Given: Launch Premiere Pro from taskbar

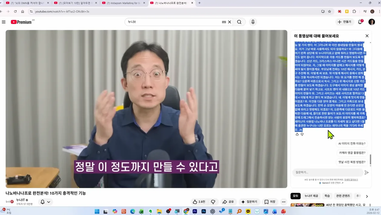Looking at the screenshot, I should [195, 211].
